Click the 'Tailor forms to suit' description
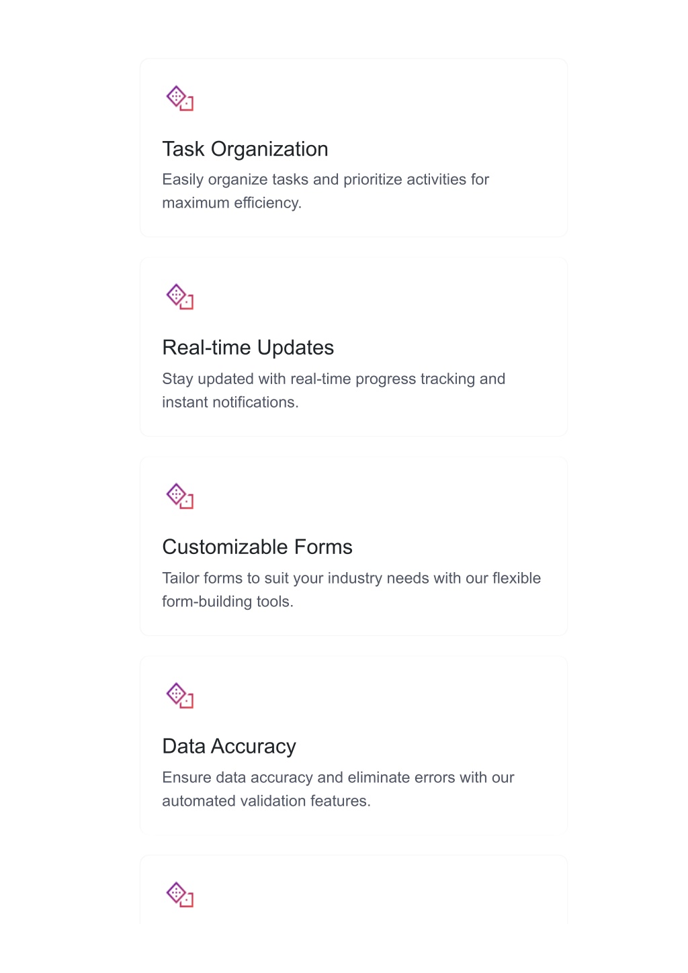The width and height of the screenshot is (688, 973). coord(351,590)
